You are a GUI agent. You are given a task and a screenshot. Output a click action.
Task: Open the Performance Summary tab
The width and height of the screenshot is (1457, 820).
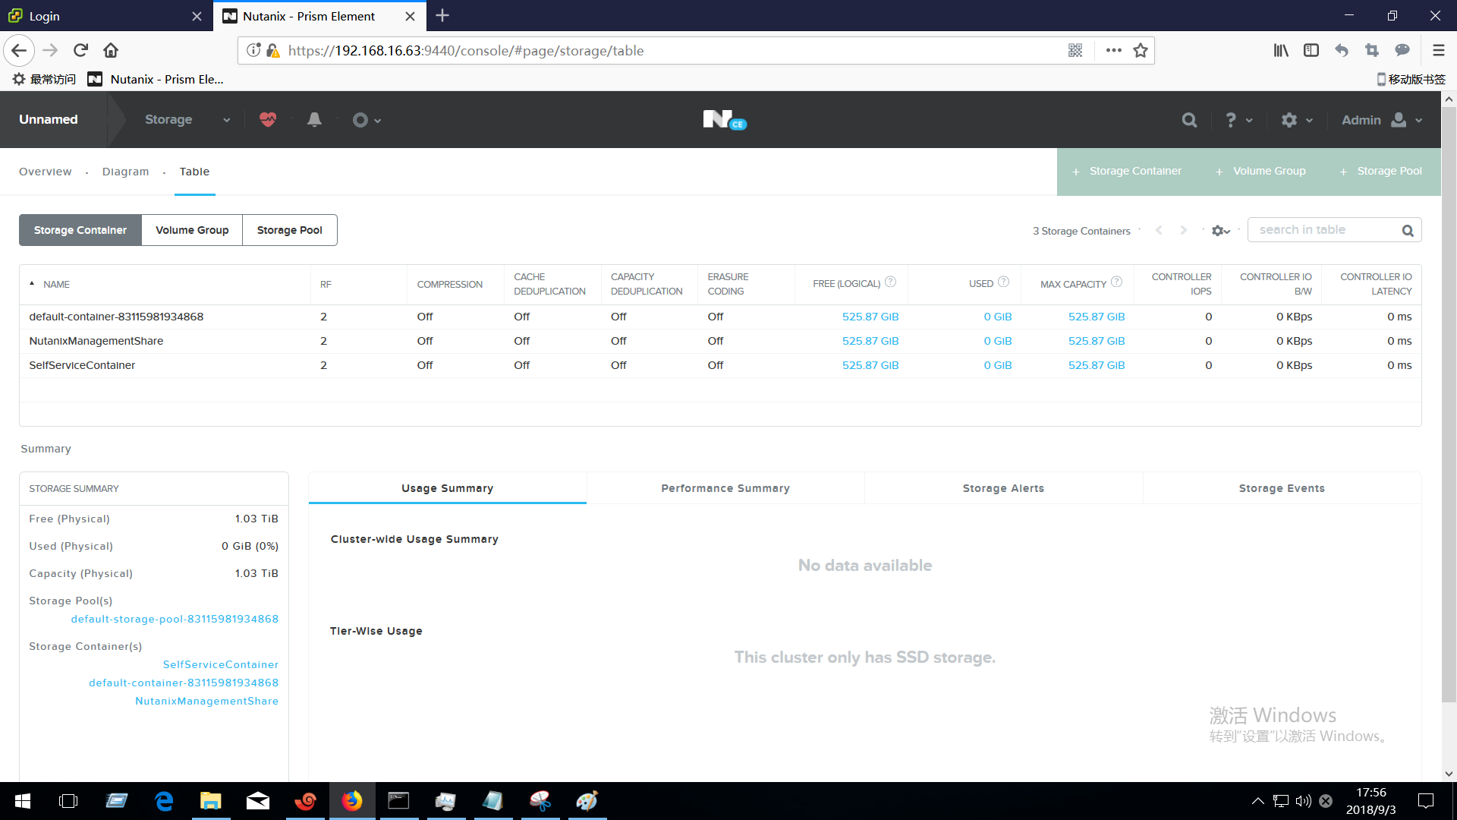pos(725,488)
